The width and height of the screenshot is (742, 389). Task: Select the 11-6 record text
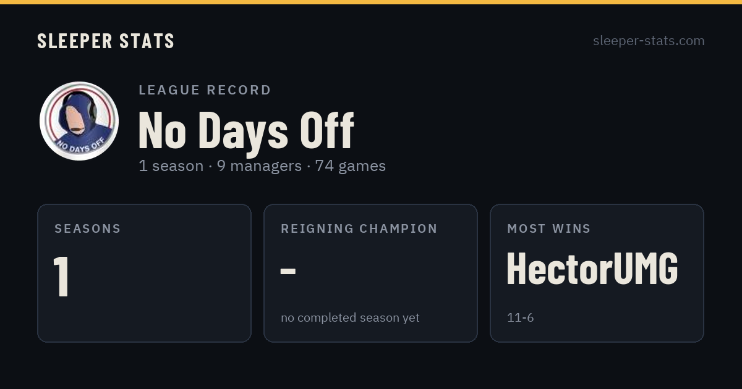point(520,318)
